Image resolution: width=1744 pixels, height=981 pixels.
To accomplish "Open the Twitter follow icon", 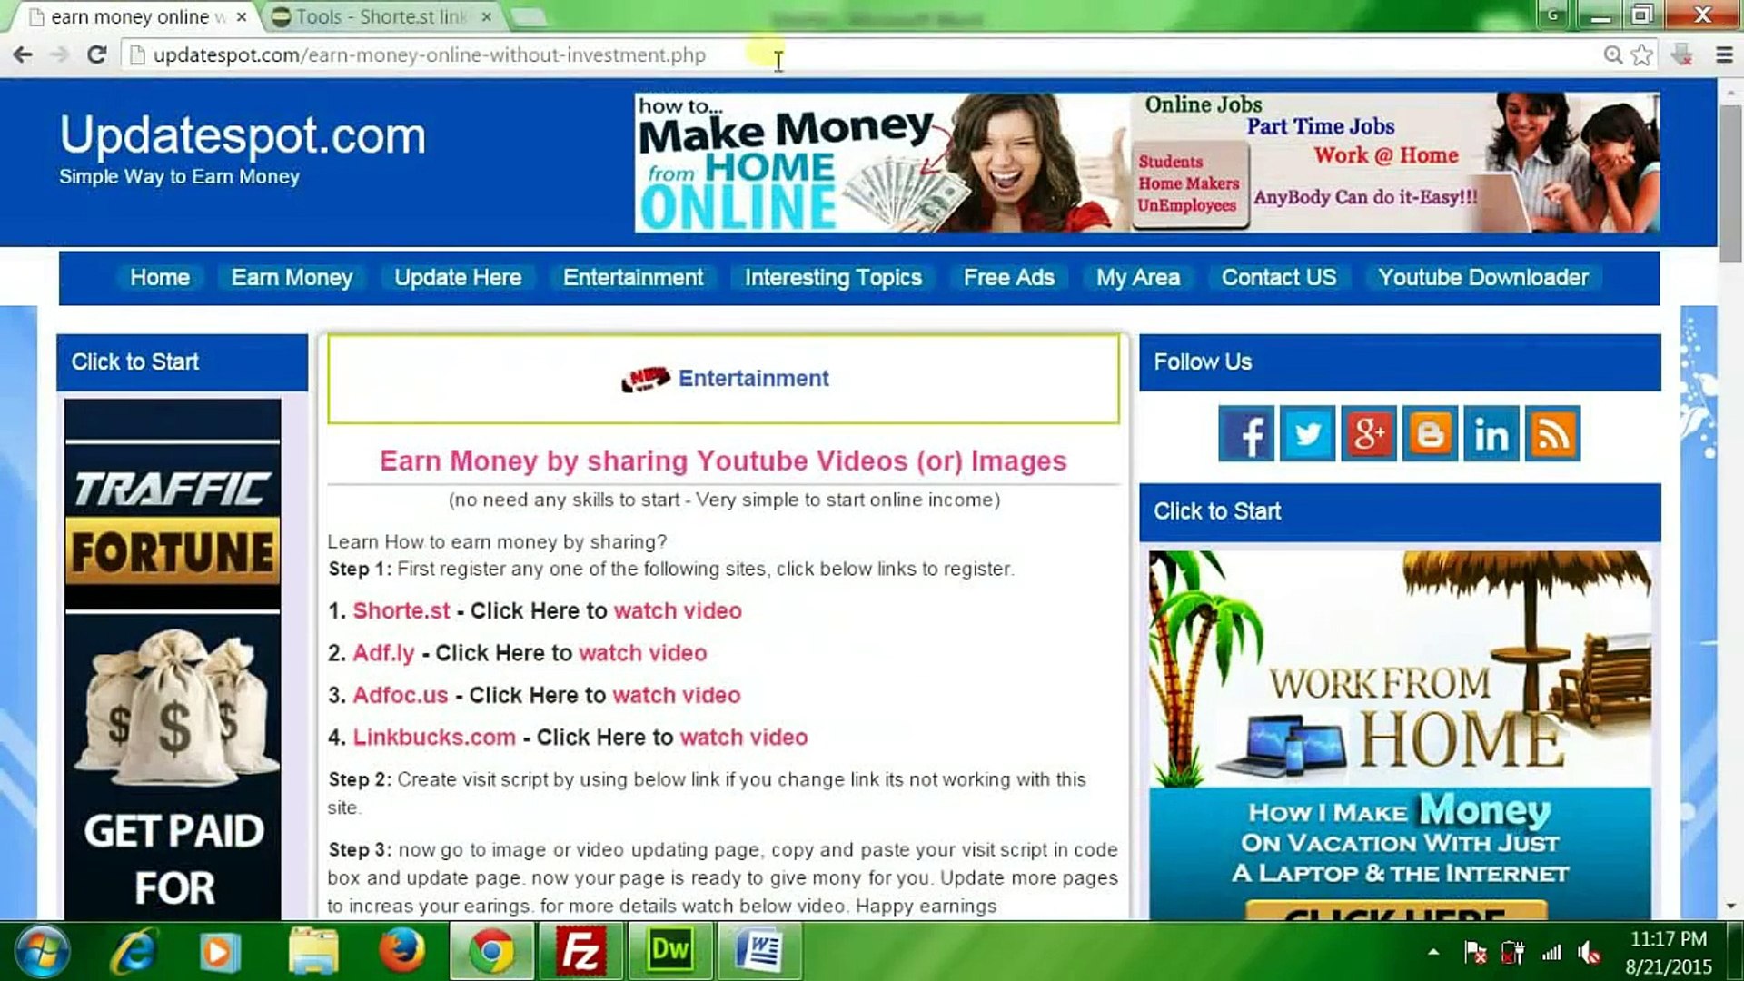I will 1307,434.
